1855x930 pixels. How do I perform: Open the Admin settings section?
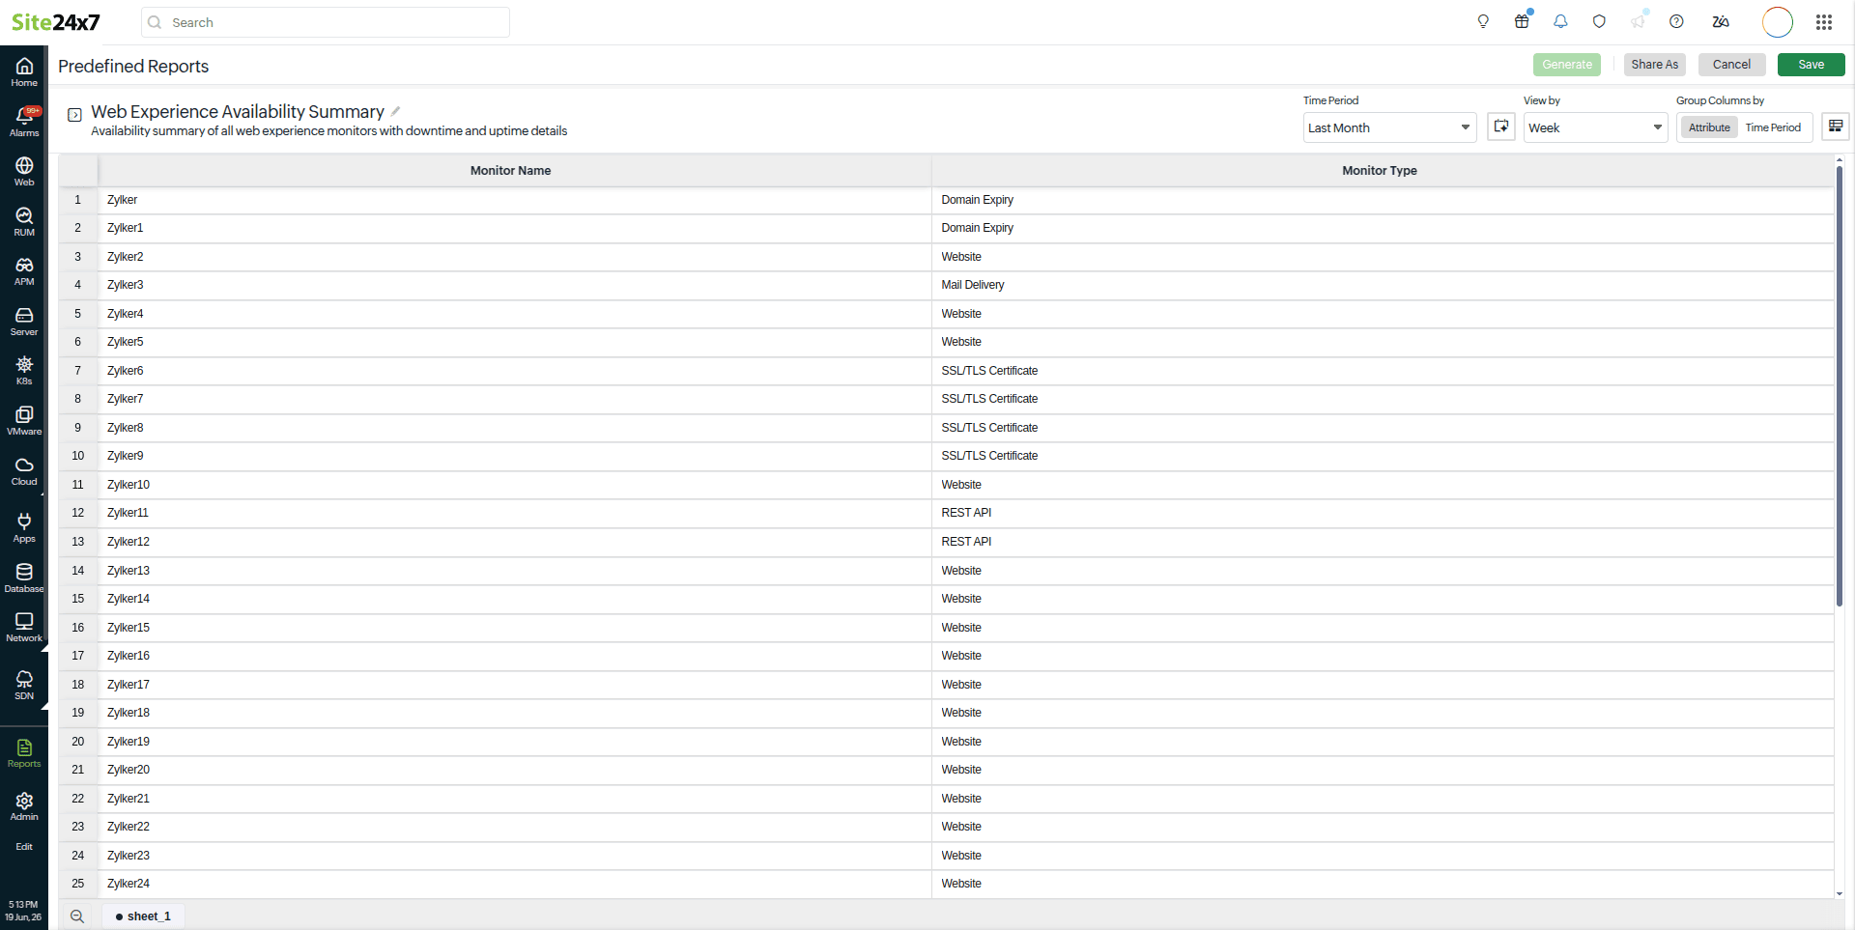tap(24, 806)
